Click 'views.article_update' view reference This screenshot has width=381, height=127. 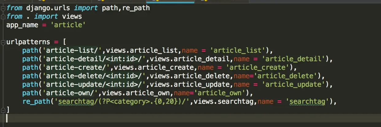point(190,84)
